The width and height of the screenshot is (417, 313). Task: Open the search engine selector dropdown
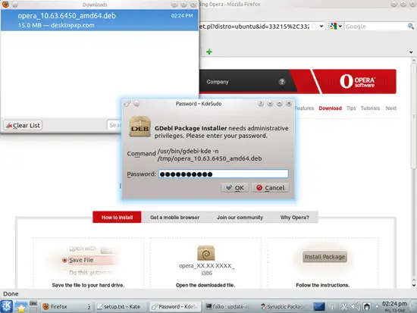336,26
